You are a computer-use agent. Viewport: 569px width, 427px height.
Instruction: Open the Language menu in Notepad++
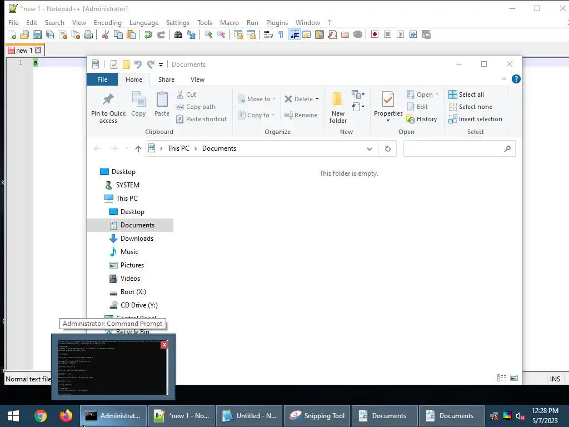[144, 22]
